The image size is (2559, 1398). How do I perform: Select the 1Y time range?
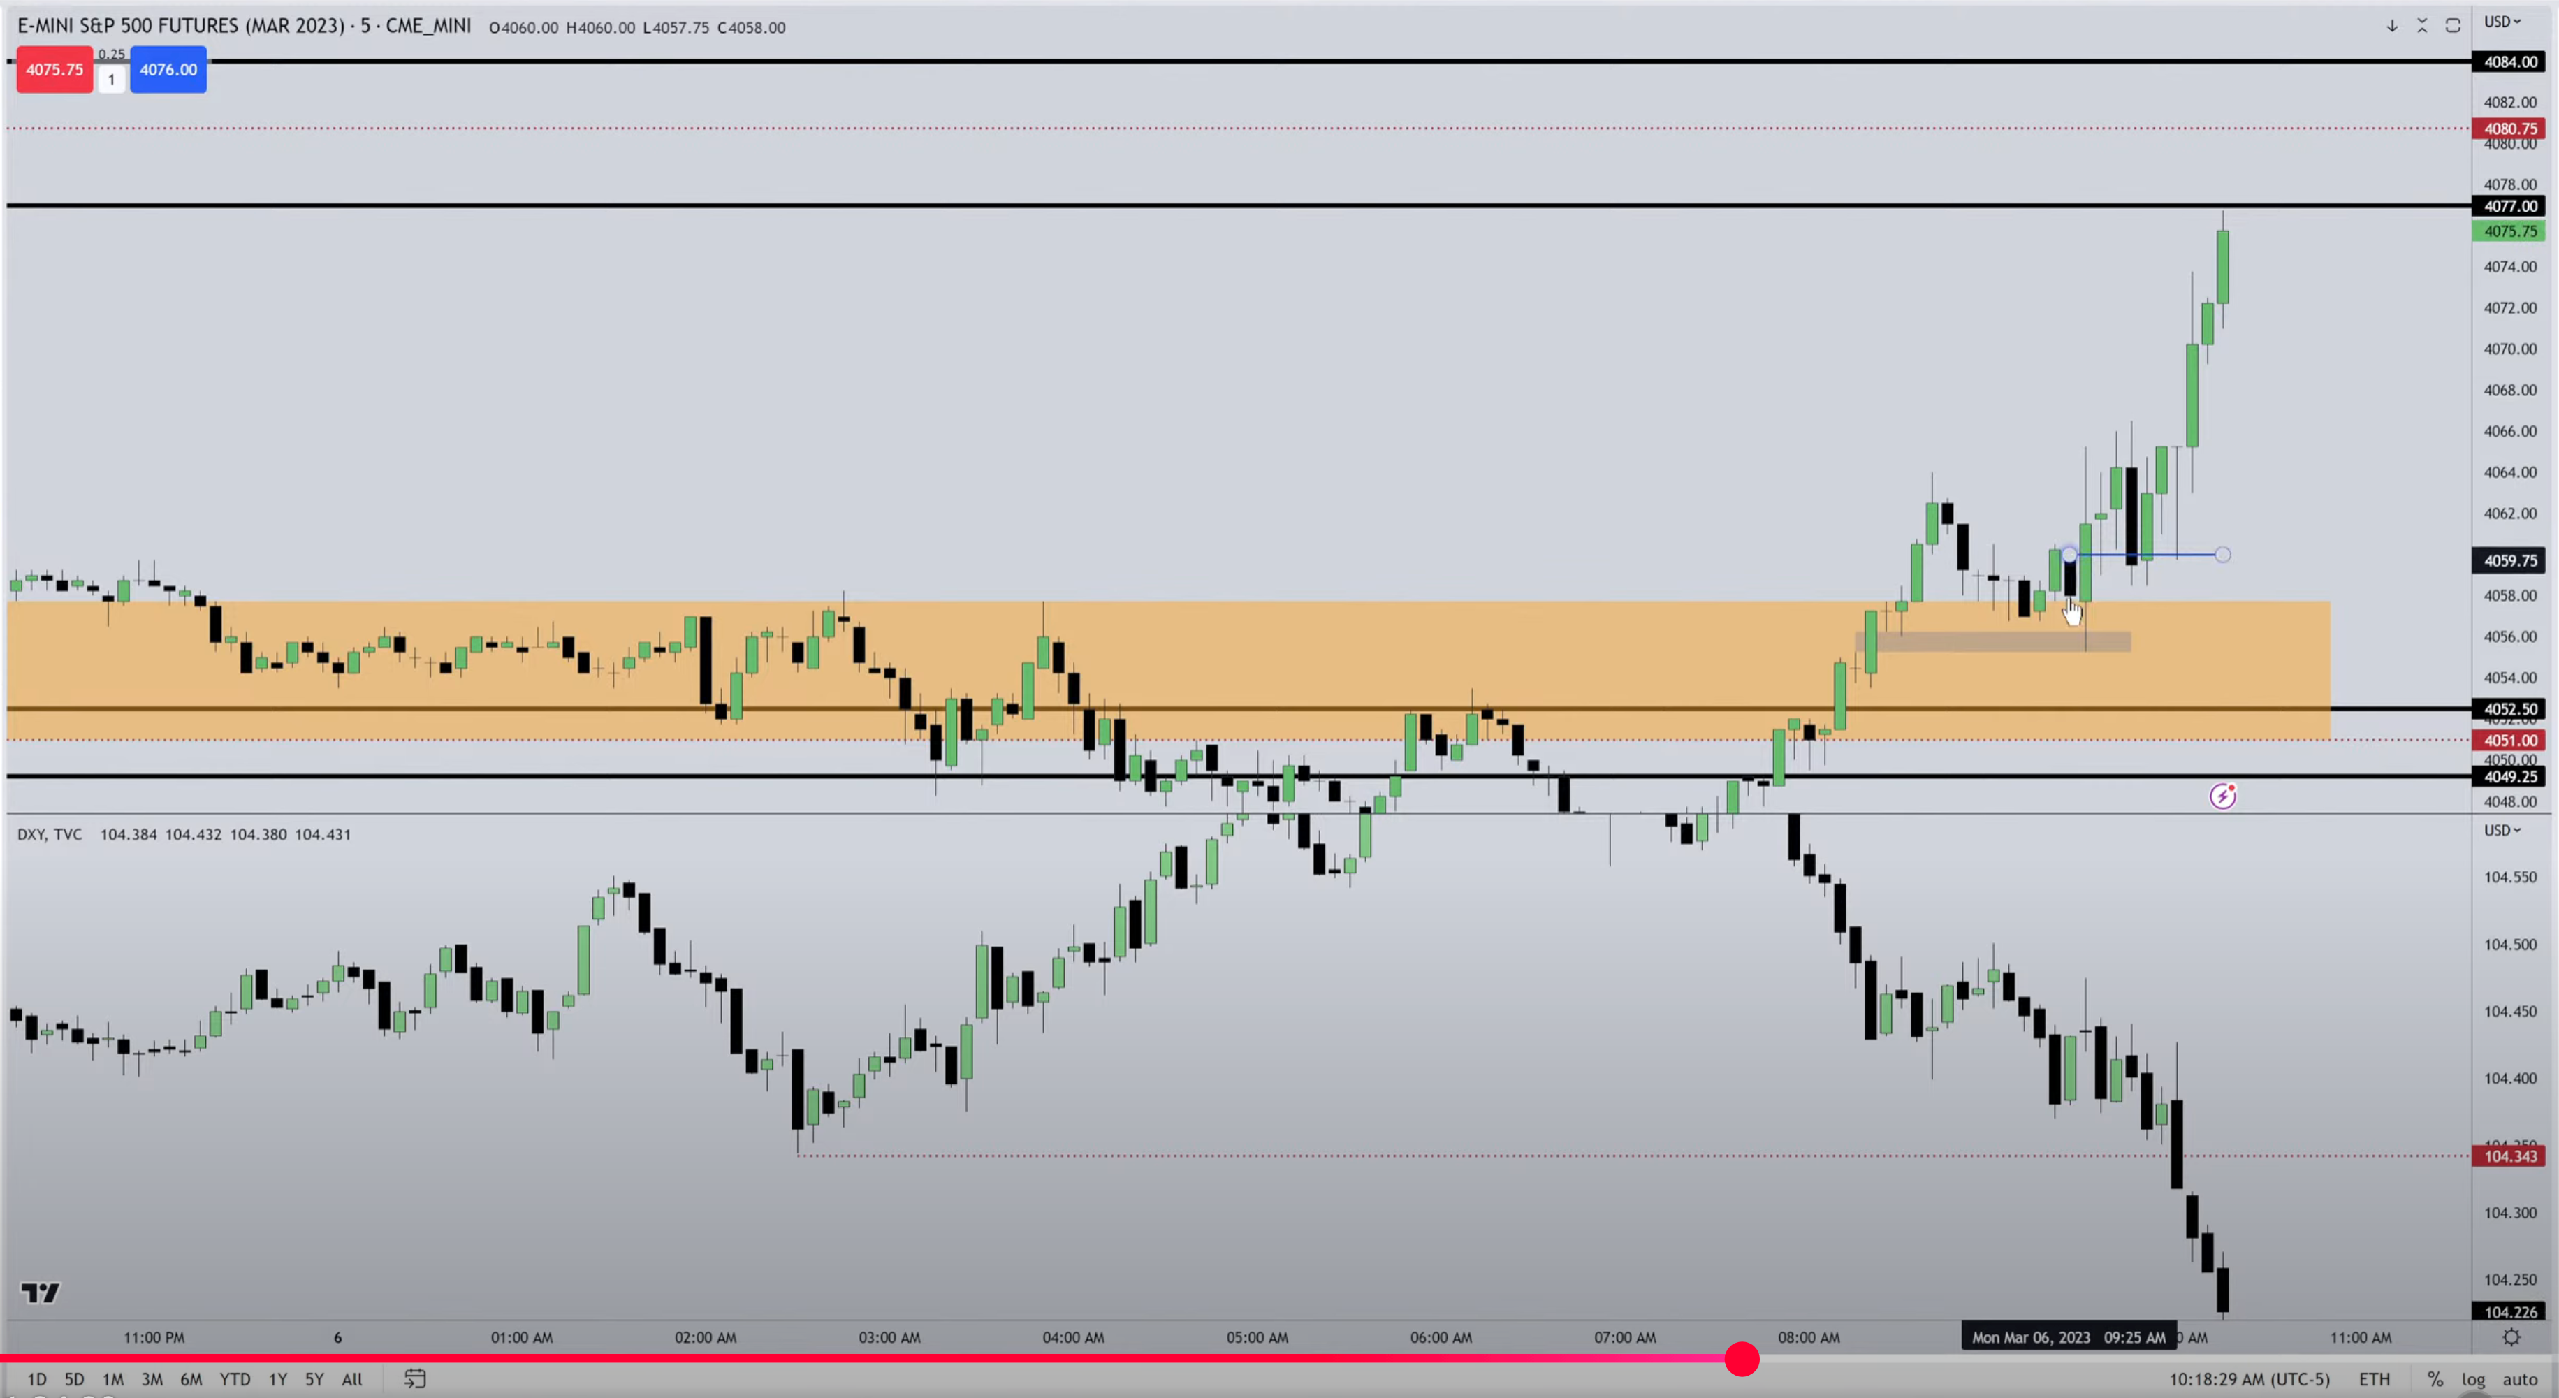click(278, 1379)
